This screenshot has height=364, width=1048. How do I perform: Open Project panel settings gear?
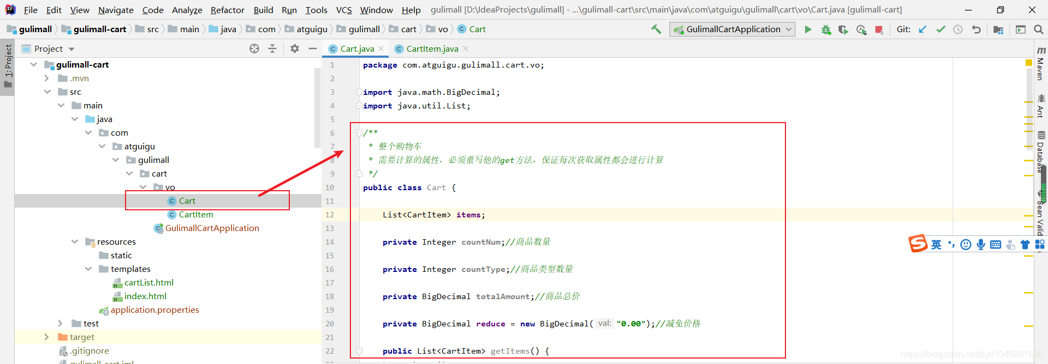pos(295,48)
